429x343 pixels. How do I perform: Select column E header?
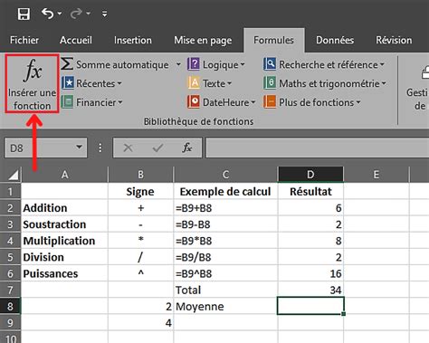(x=377, y=175)
